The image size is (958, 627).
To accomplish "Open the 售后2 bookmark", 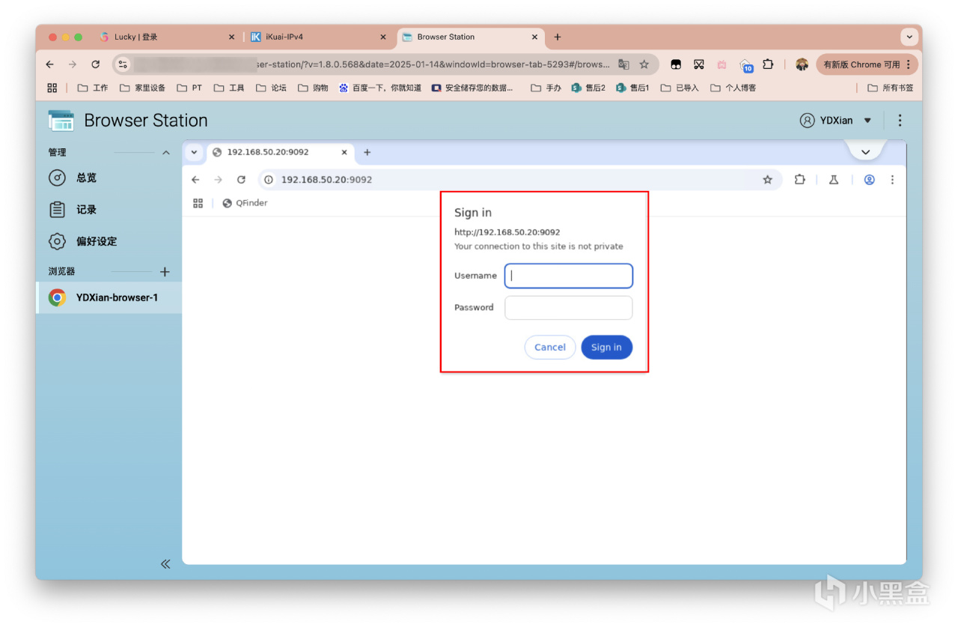I will 588,88.
